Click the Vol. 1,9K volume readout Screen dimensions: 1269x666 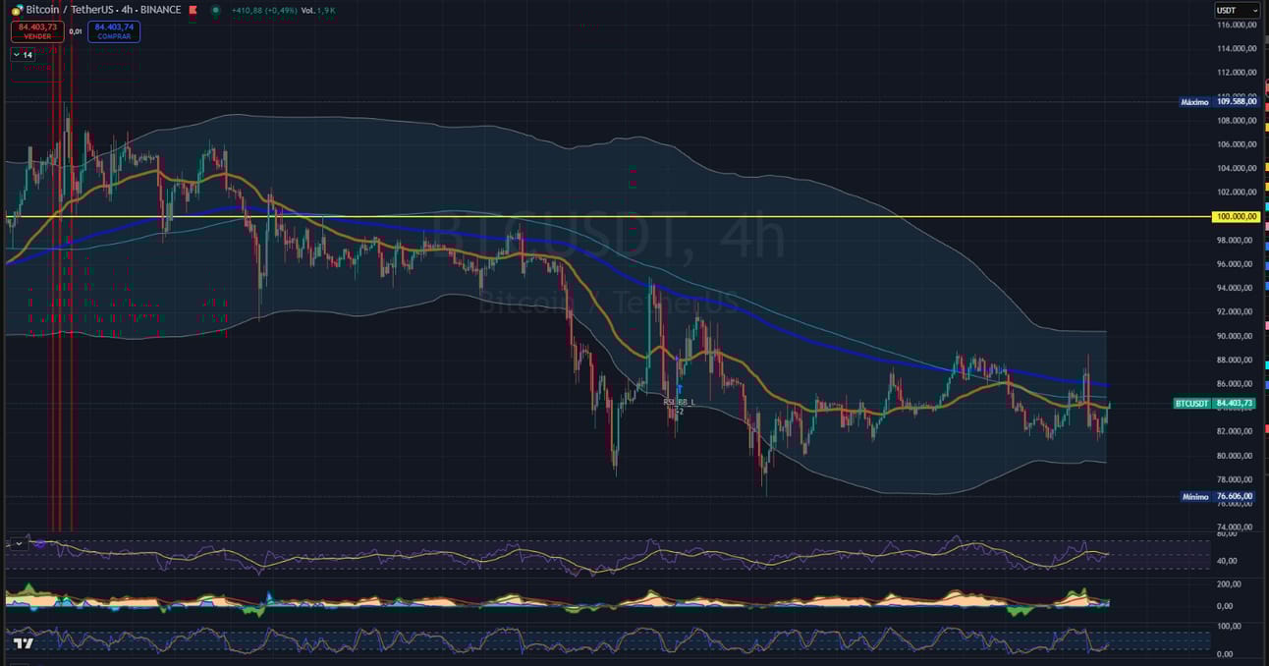[318, 10]
